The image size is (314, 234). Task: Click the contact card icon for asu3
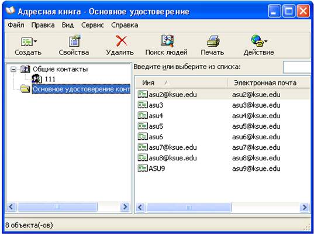pyautogui.click(x=143, y=105)
